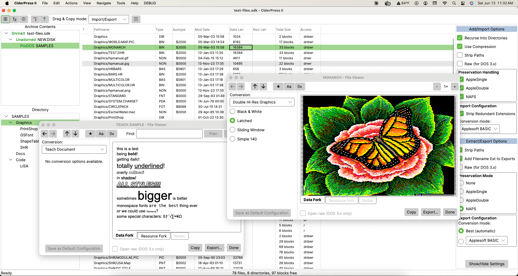Select Graphics/TEST.DHR row in file list
Image resolution: width=518 pixels, height=276 pixels.
coord(268,53)
